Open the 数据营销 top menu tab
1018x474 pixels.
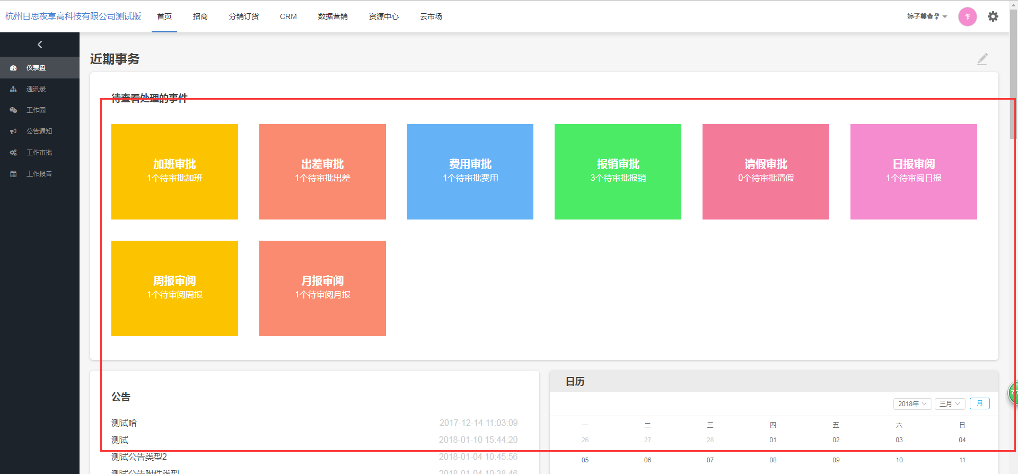tap(332, 16)
